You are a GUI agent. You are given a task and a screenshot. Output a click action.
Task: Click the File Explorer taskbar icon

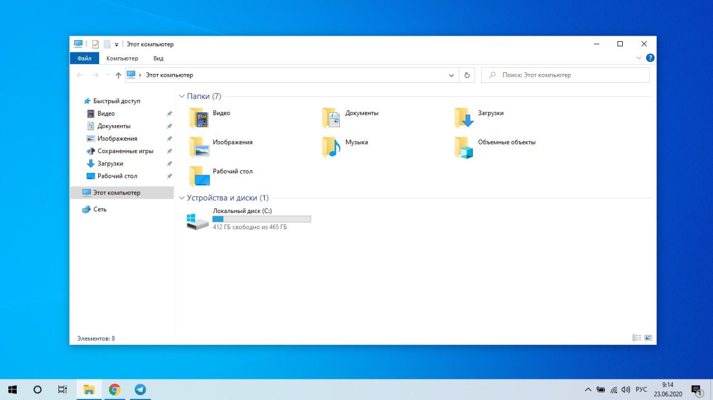(x=89, y=389)
